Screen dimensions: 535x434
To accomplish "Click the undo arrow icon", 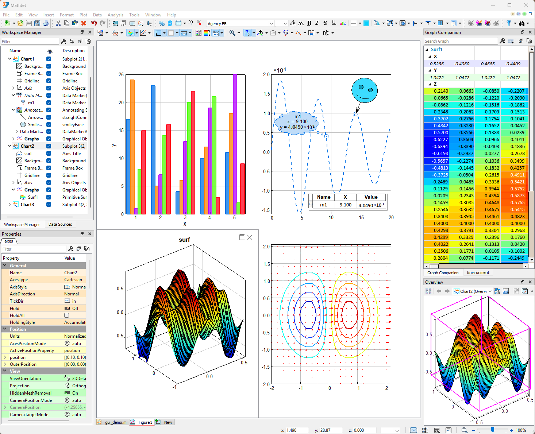I will point(94,23).
